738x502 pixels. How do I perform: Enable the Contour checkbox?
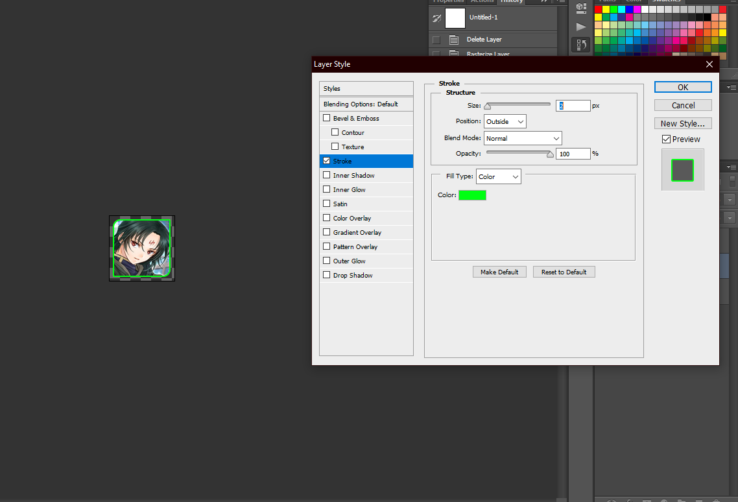point(335,132)
